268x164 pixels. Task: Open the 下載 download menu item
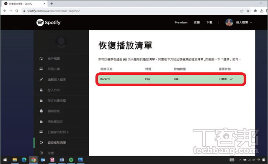[209, 22]
